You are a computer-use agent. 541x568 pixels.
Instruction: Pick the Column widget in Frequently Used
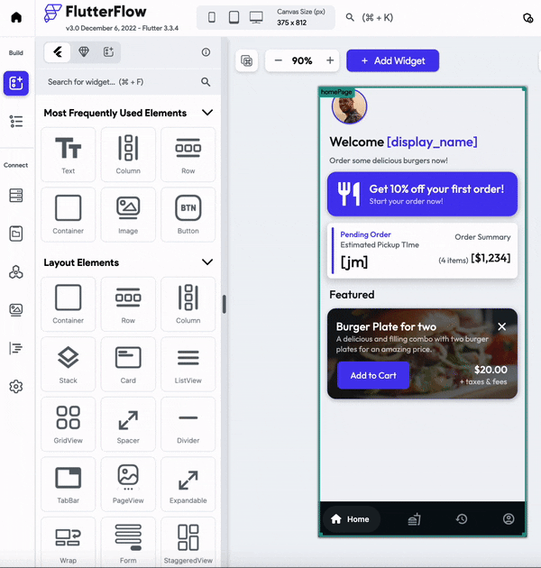pos(128,155)
